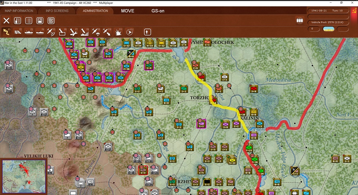Screen dimensions: 358x195
Task: Click the empty counter pill showing 0
Action: (313, 29)
